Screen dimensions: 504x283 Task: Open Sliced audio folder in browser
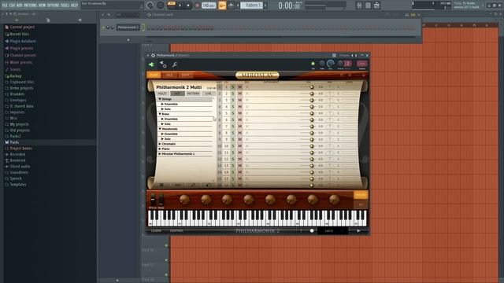coord(20,167)
